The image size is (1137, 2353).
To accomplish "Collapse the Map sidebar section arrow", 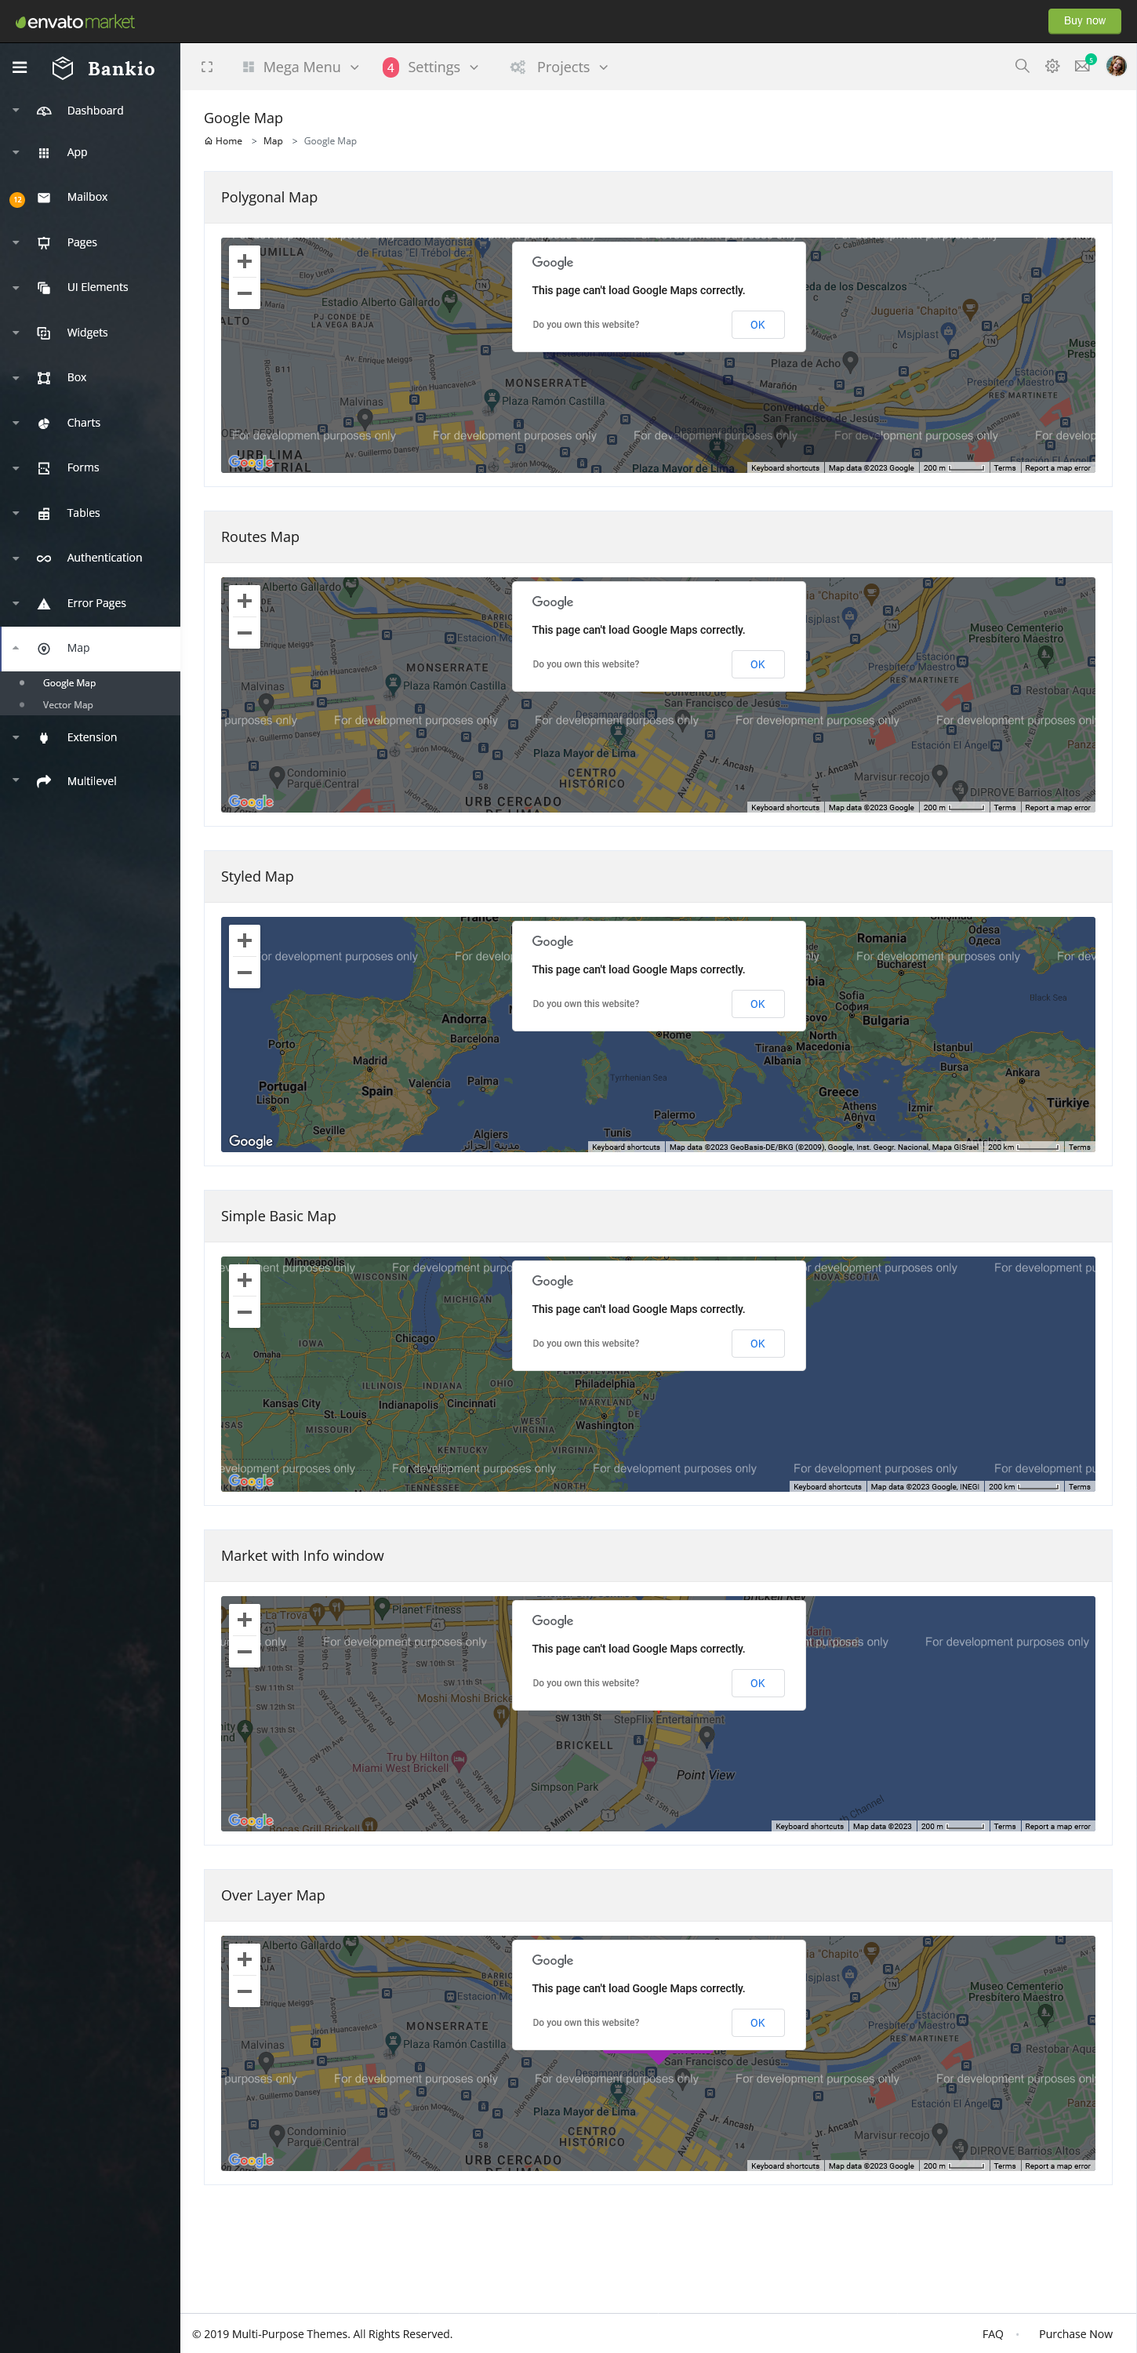I will [16, 649].
